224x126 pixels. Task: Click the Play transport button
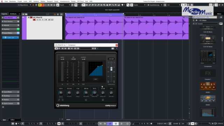point(121,124)
